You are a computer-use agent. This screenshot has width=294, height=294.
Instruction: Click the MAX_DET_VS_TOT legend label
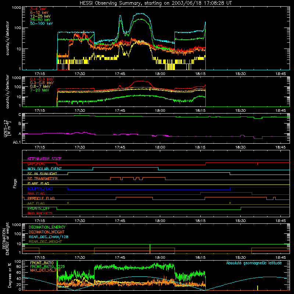[x=46, y=270]
